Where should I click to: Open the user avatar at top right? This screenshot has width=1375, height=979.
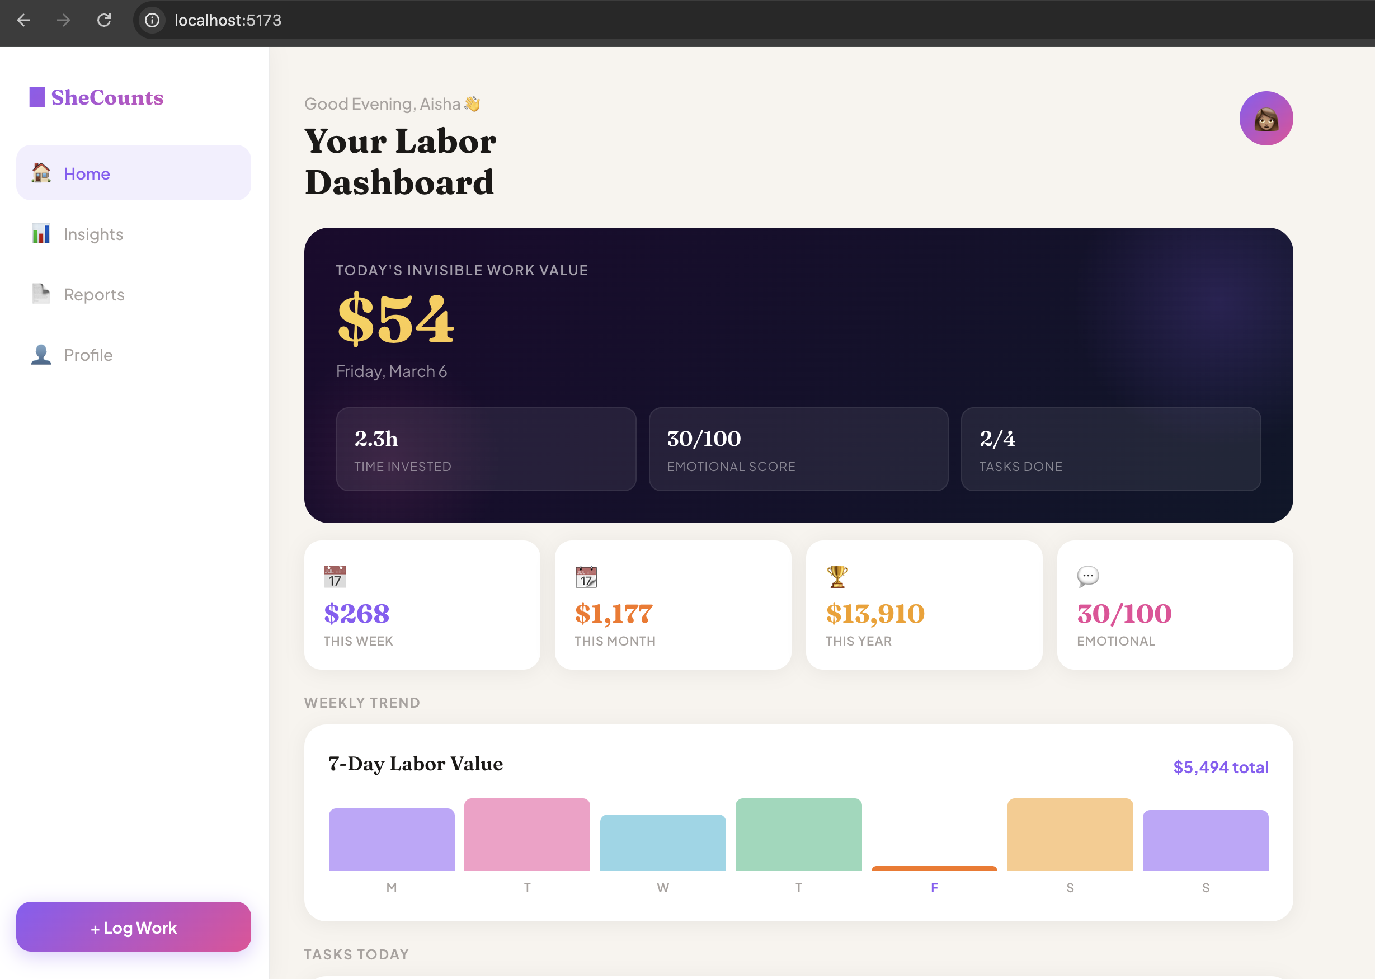1265,118
